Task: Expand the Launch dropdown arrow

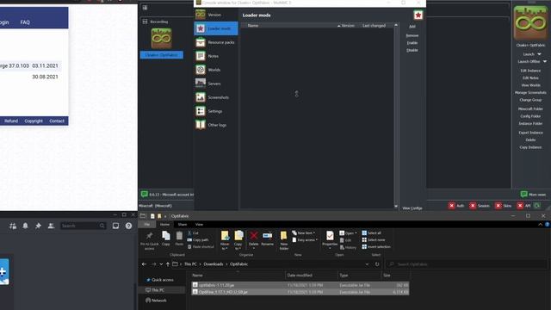Action: 540,54
